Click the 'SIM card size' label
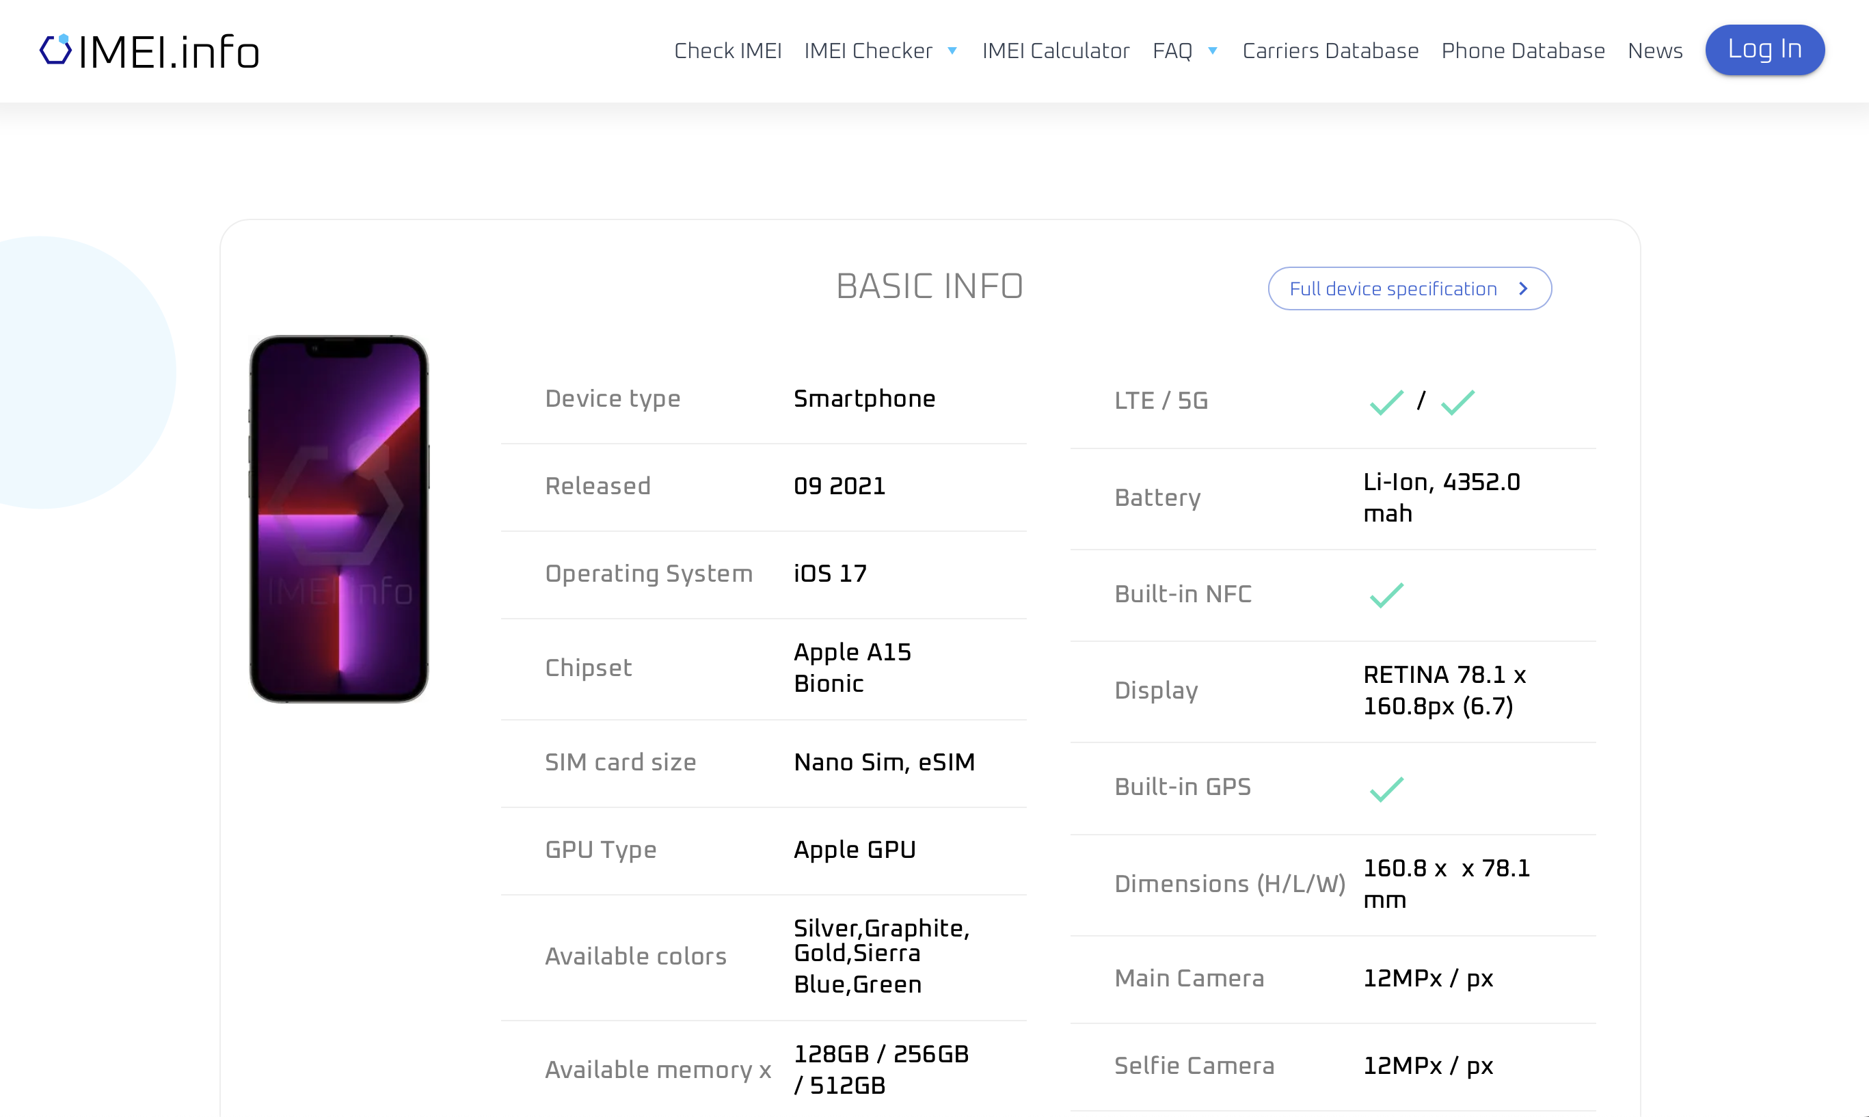This screenshot has height=1117, width=1869. 620,762
